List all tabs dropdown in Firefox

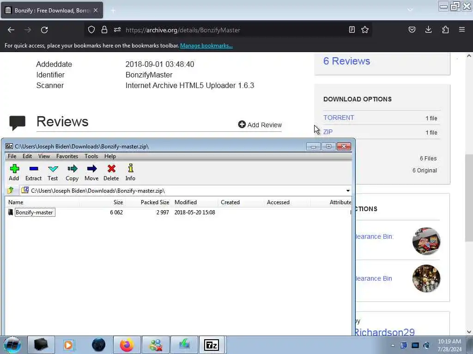tap(410, 10)
